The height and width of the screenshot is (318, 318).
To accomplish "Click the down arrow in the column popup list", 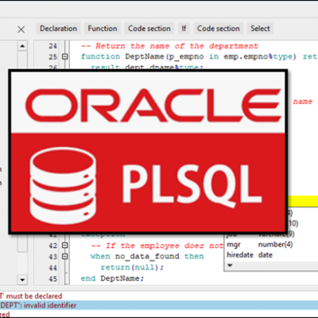I will tap(230, 266).
